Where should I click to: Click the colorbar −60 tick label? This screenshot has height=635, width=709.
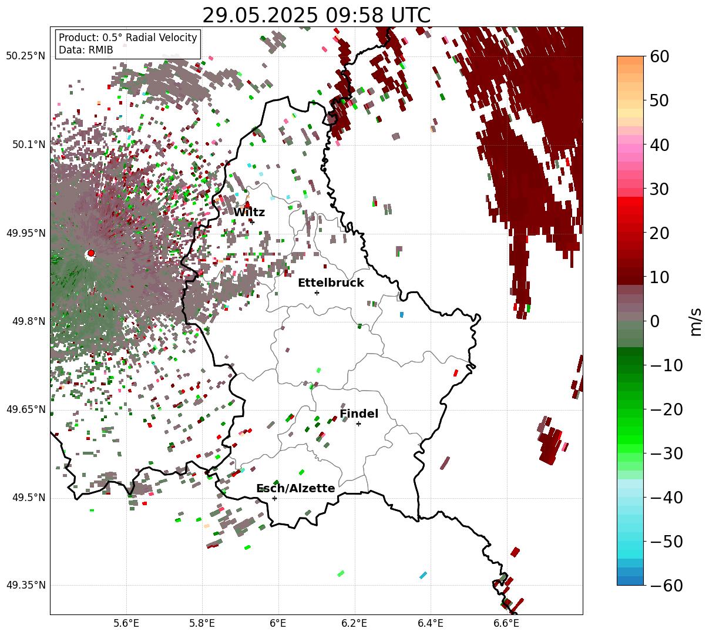tap(666, 586)
